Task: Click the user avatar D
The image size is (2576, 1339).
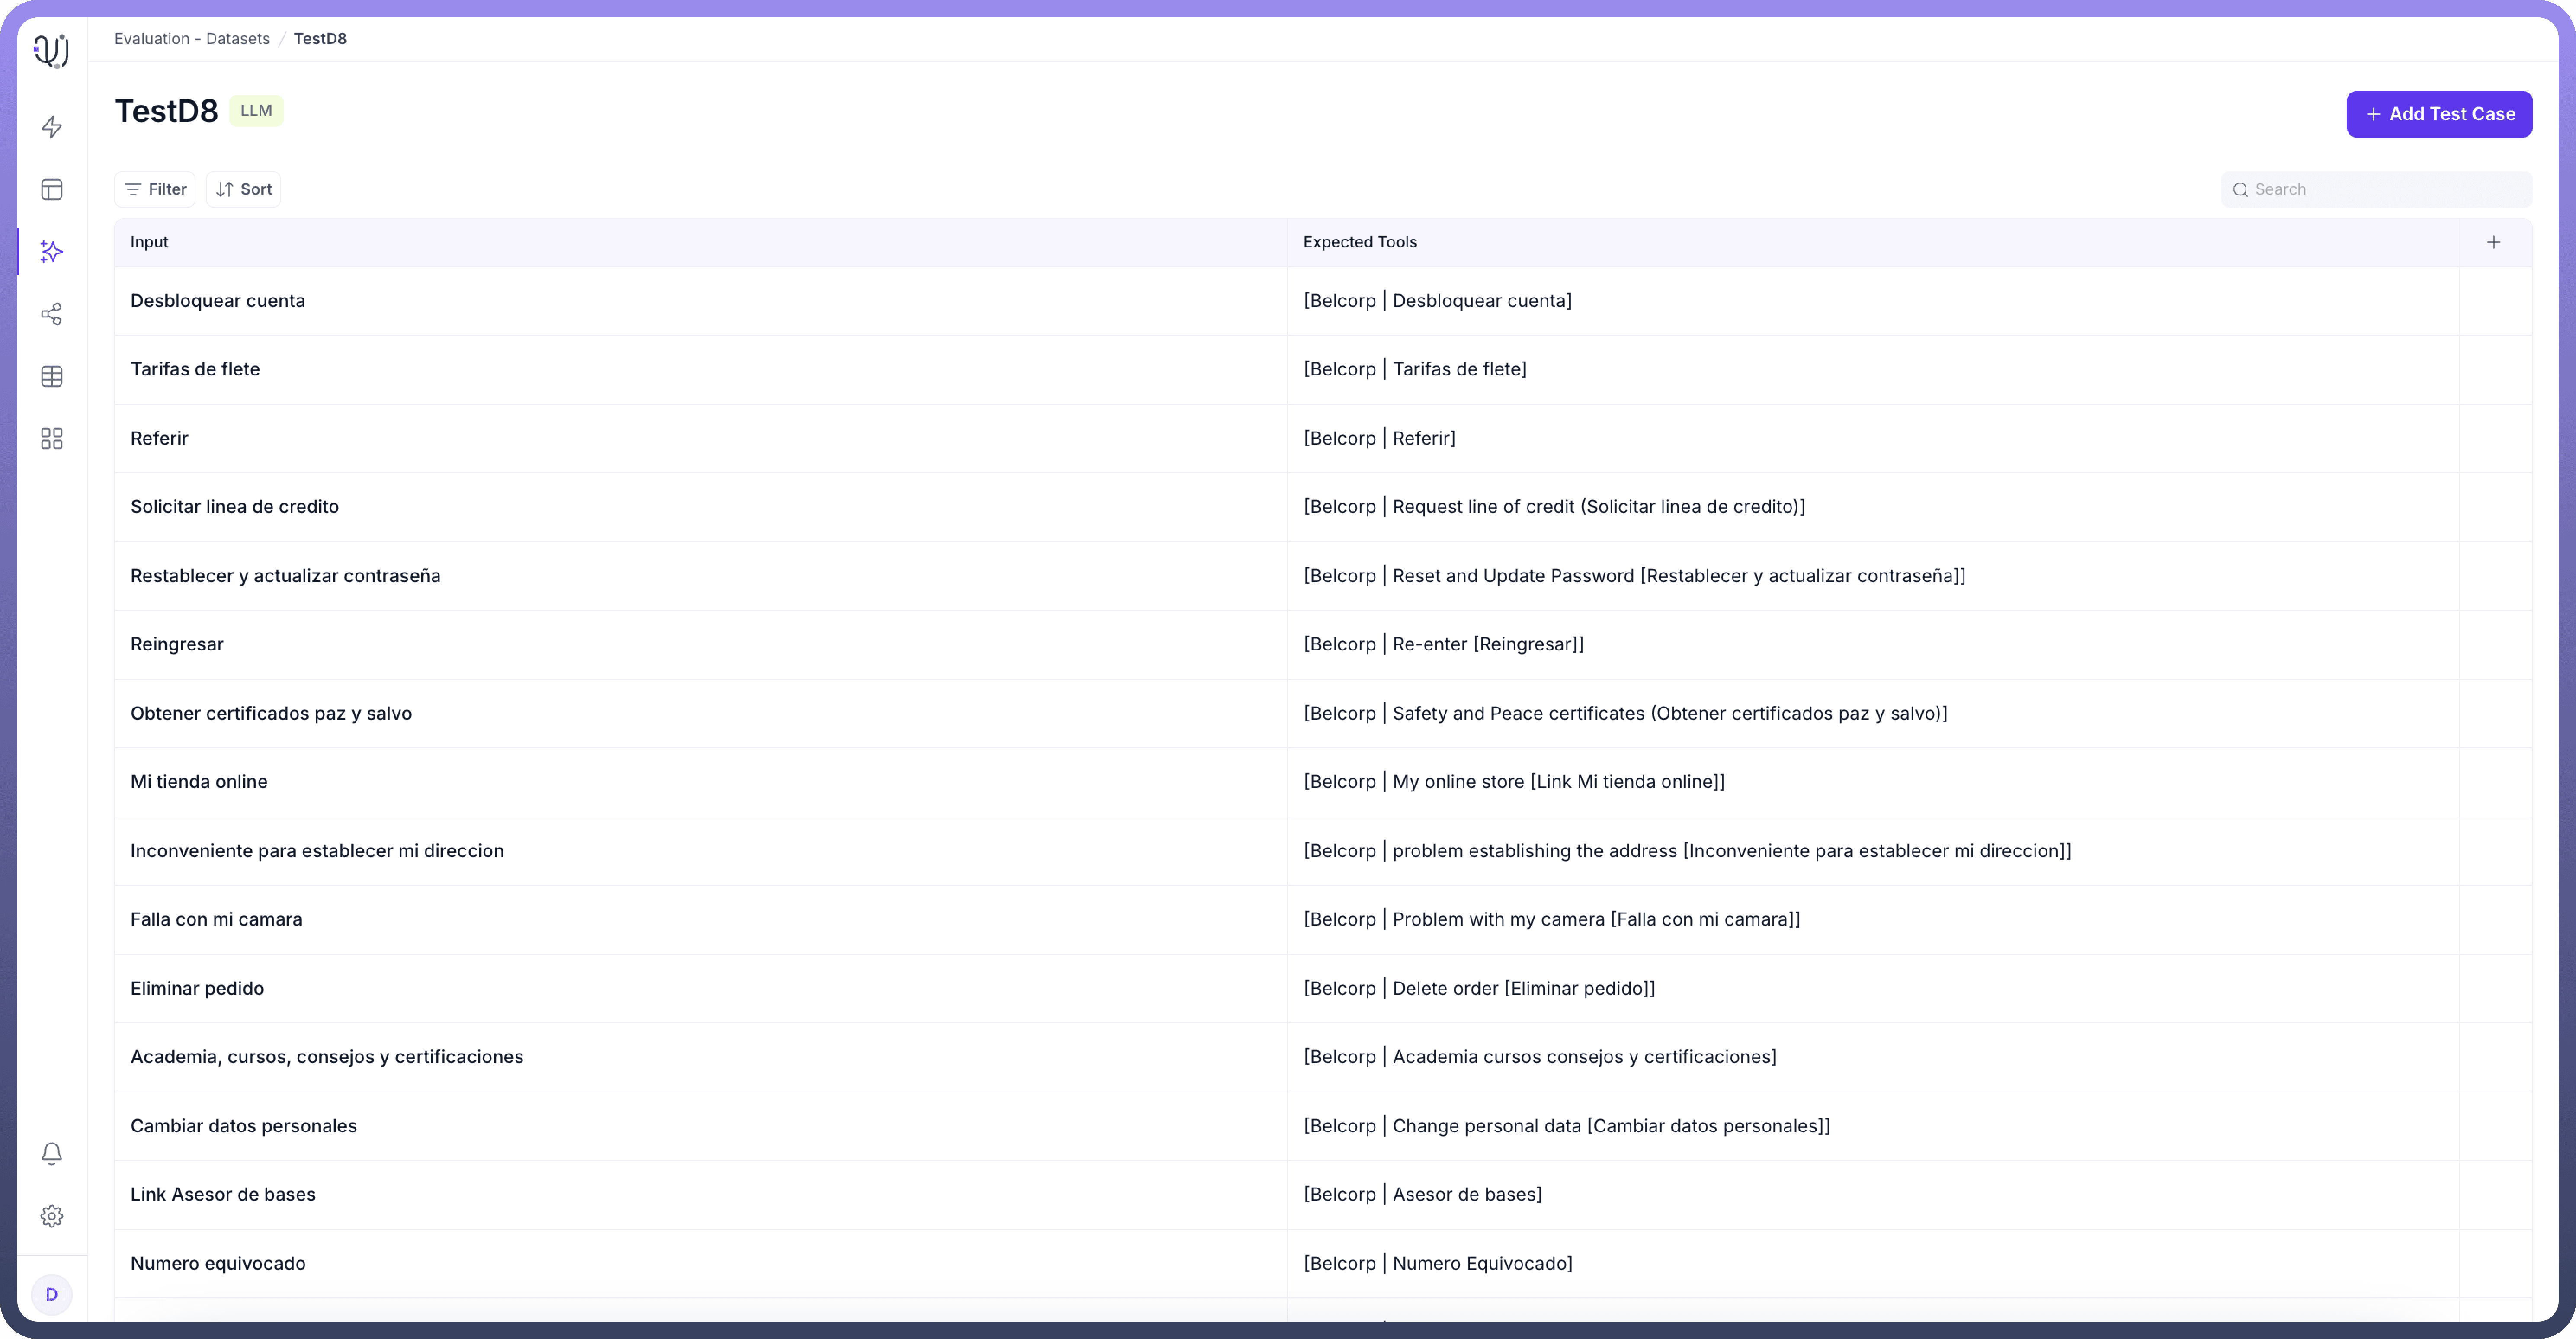Action: [52, 1295]
